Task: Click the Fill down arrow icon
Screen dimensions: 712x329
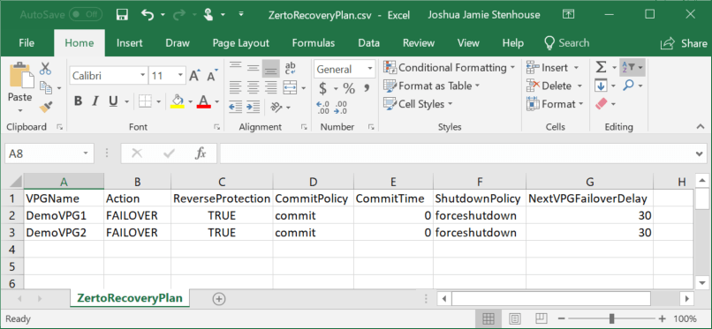Action: (601, 86)
